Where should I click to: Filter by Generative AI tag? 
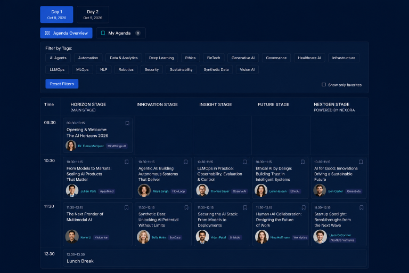pyautogui.click(x=243, y=58)
